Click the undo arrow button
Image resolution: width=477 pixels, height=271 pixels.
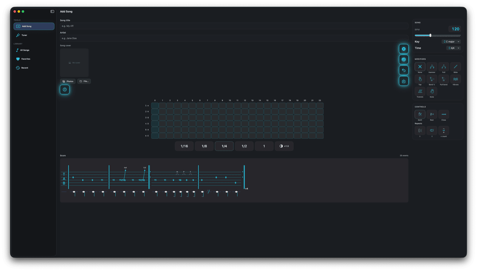(404, 70)
